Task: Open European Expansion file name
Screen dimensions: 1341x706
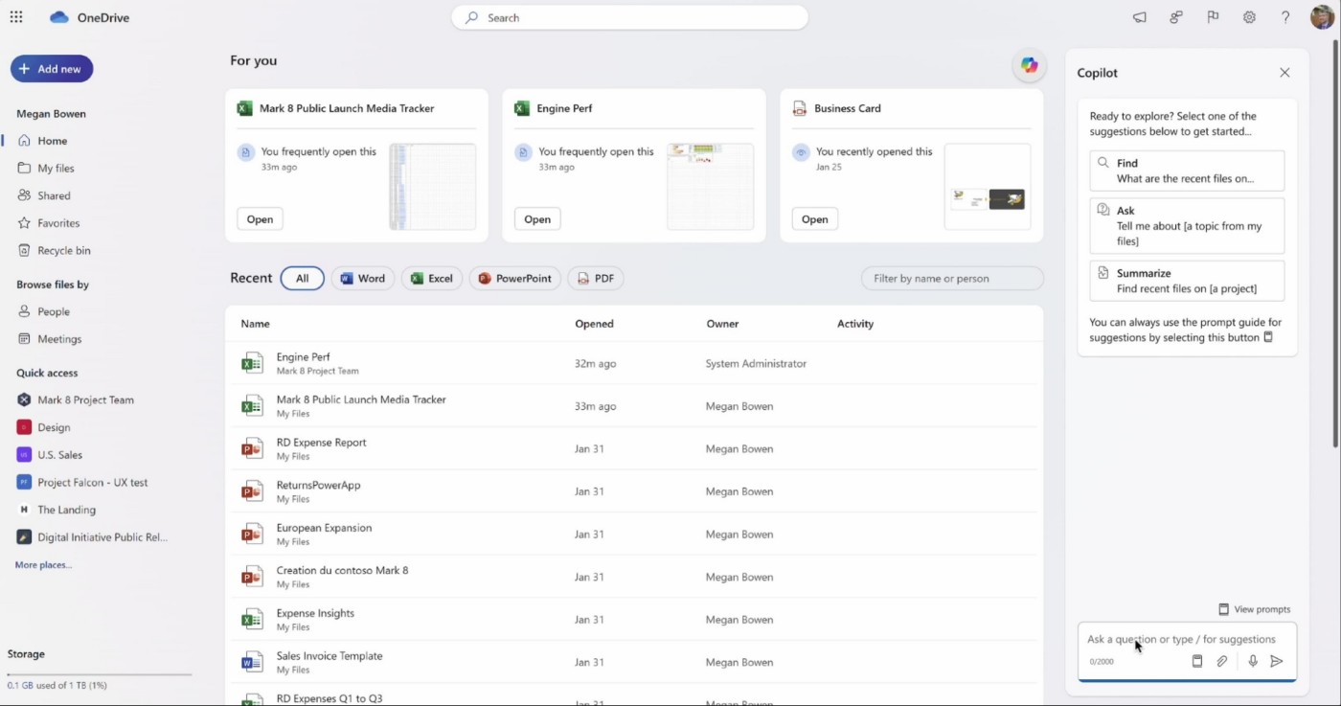Action: point(324,528)
